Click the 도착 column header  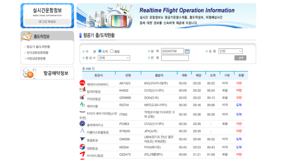point(213,75)
